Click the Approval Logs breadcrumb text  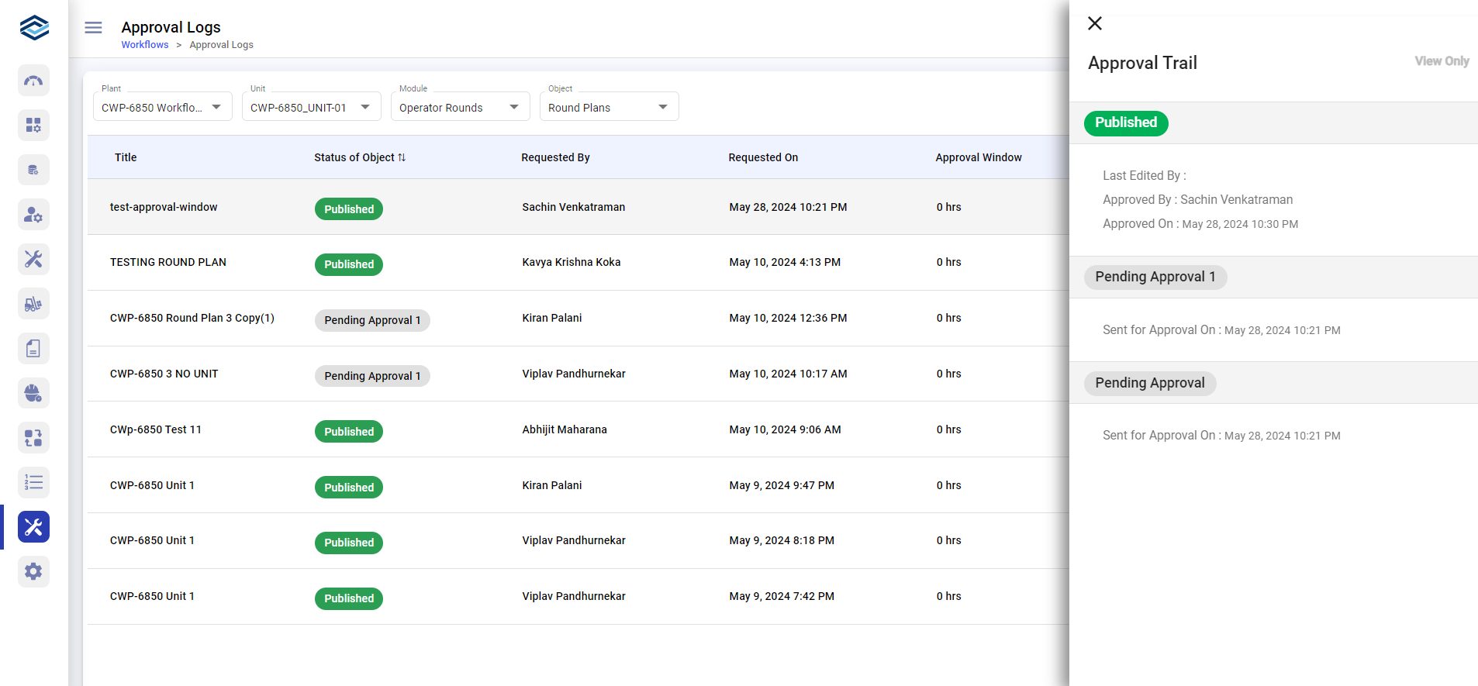(222, 45)
